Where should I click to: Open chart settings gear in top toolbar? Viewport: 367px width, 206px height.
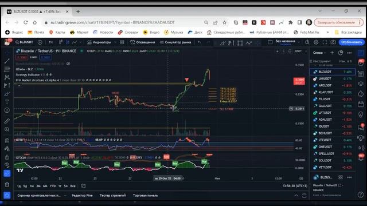[x=316, y=42]
